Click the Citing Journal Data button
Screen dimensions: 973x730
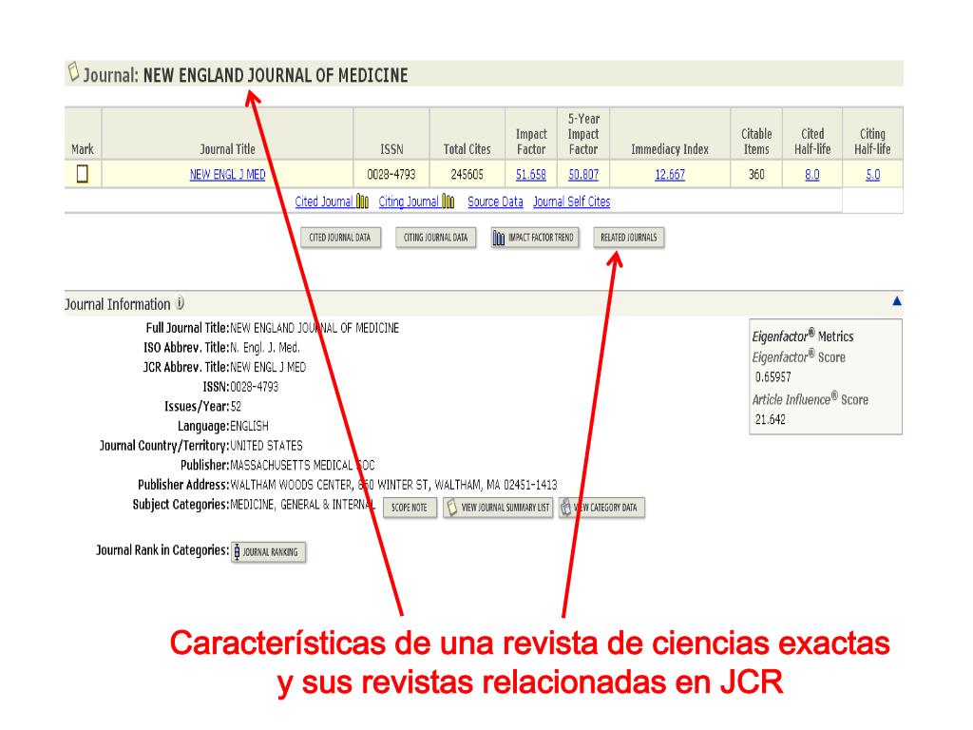pos(435,237)
